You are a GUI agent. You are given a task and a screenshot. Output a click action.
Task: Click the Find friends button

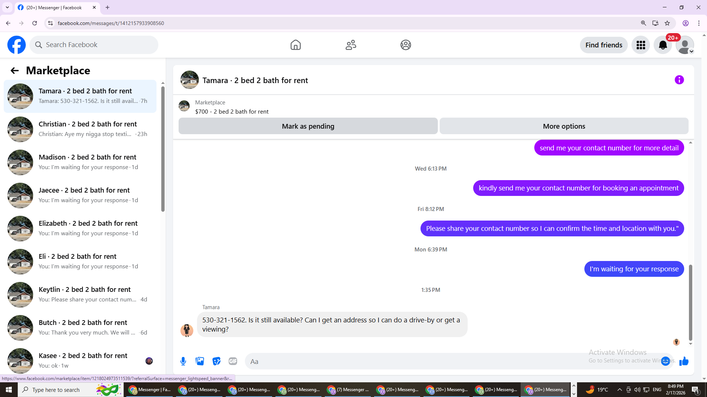coord(604,45)
